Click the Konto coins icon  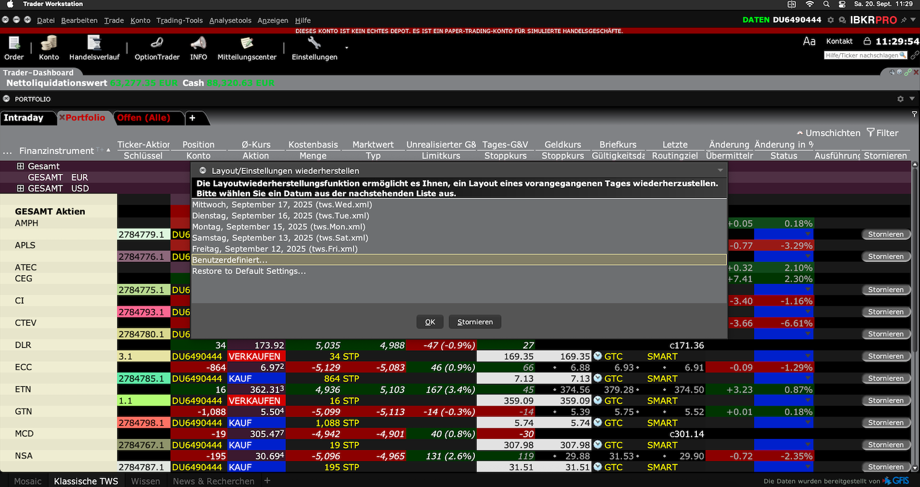pyautogui.click(x=49, y=43)
